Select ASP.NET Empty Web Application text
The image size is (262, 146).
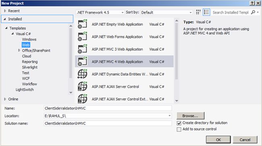click(x=117, y=24)
